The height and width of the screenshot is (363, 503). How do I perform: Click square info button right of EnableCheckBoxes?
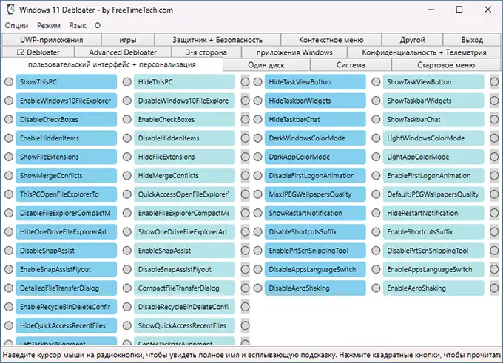tap(245, 119)
